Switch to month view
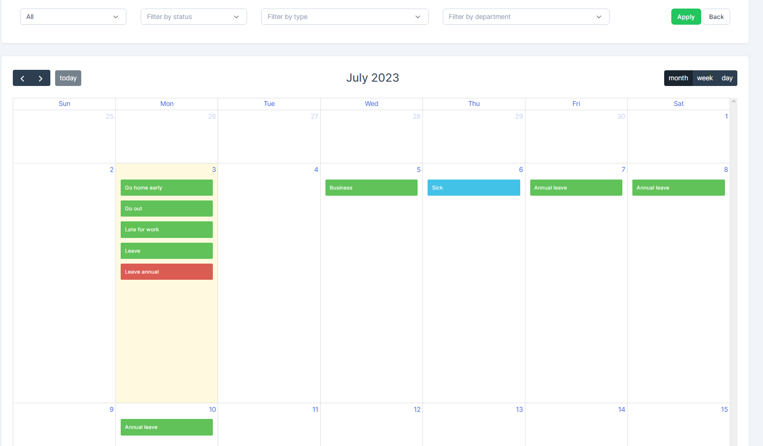 678,78
